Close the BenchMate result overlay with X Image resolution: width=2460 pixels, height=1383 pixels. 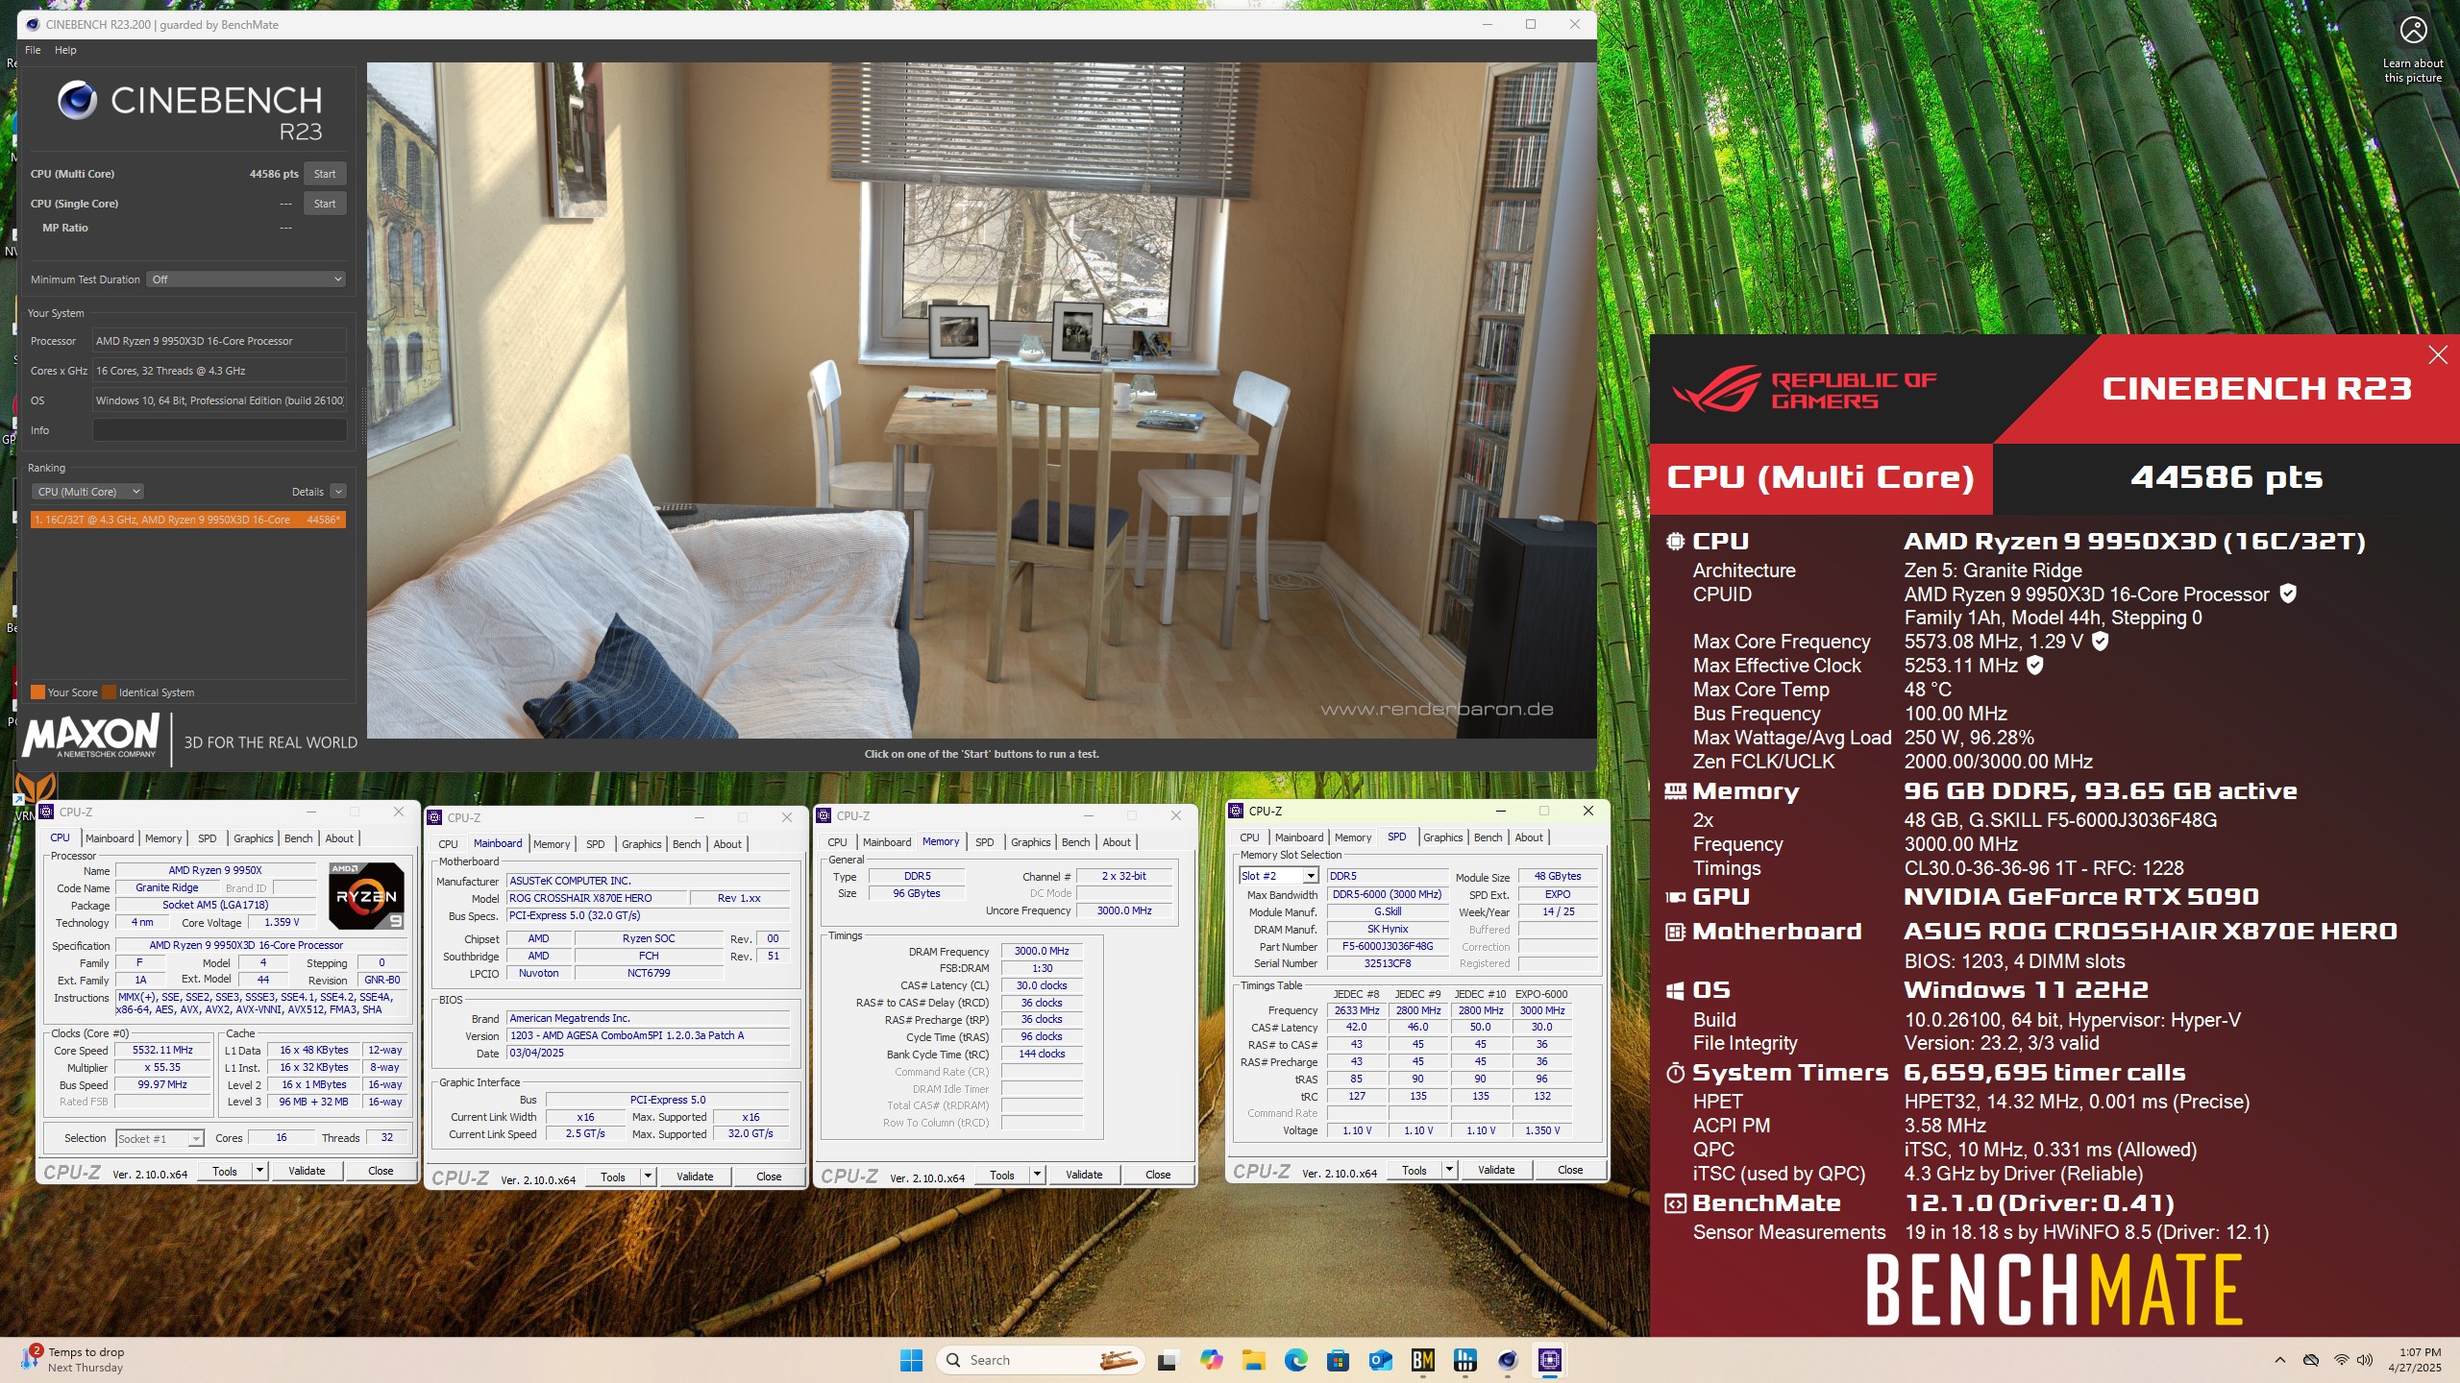point(2438,355)
